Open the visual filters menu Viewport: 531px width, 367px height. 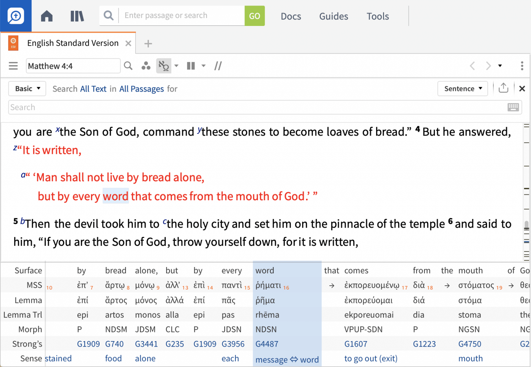pos(146,66)
